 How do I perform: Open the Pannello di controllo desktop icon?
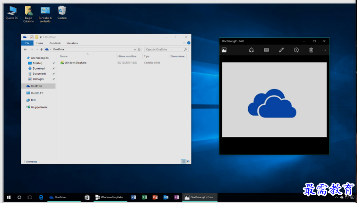coord(45,14)
